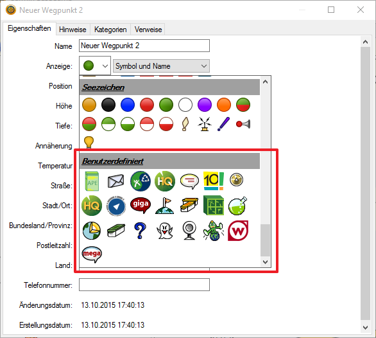Switch to the Kategorien tab

click(110, 30)
